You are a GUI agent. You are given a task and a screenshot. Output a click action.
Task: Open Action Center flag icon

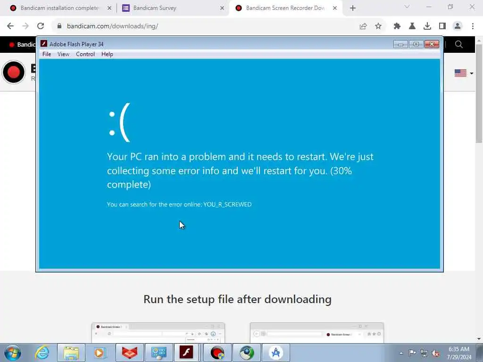click(x=412, y=353)
